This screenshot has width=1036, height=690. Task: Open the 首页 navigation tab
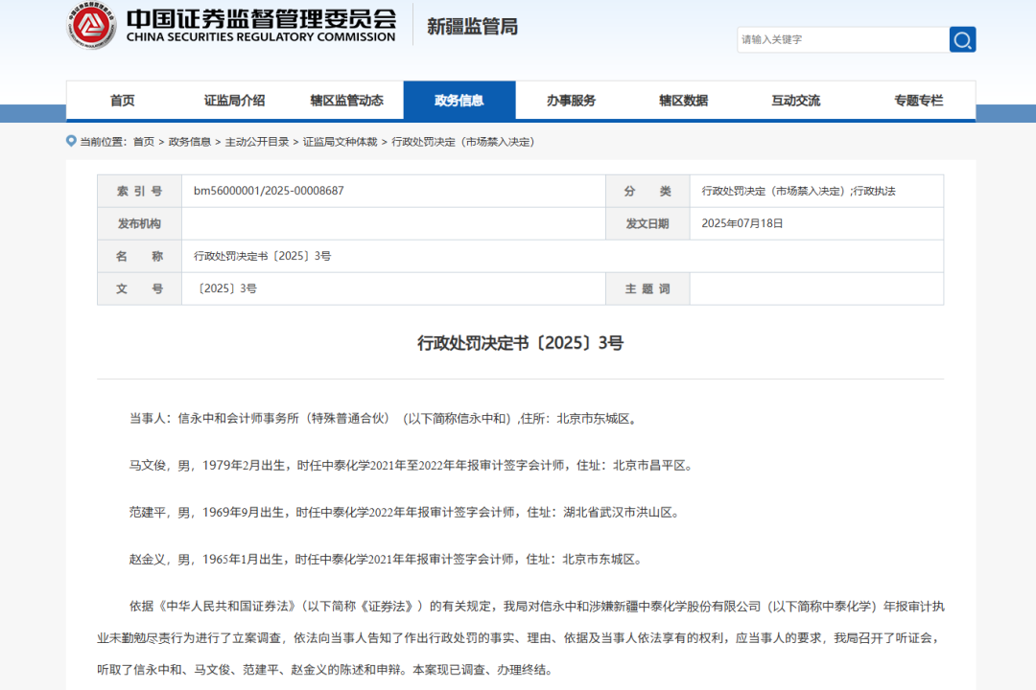pyautogui.click(x=122, y=101)
